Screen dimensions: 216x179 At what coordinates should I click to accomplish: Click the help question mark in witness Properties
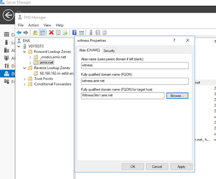click(174, 40)
